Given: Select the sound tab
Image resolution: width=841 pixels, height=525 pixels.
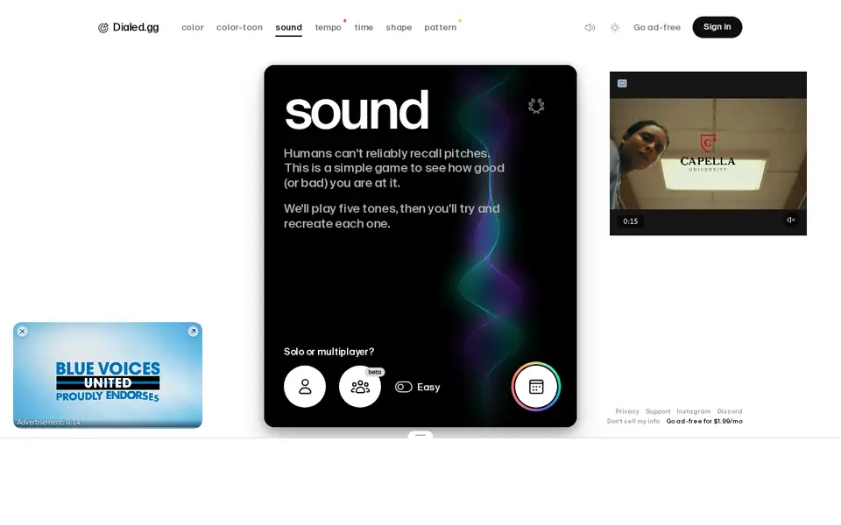Looking at the screenshot, I should 288,27.
